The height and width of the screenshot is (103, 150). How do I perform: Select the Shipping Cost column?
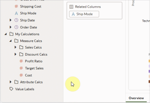[31, 7]
